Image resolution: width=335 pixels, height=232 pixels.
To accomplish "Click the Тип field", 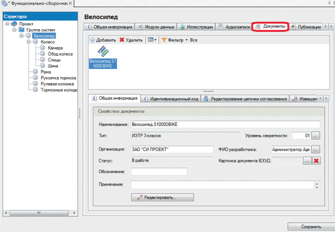I will [x=185, y=135].
